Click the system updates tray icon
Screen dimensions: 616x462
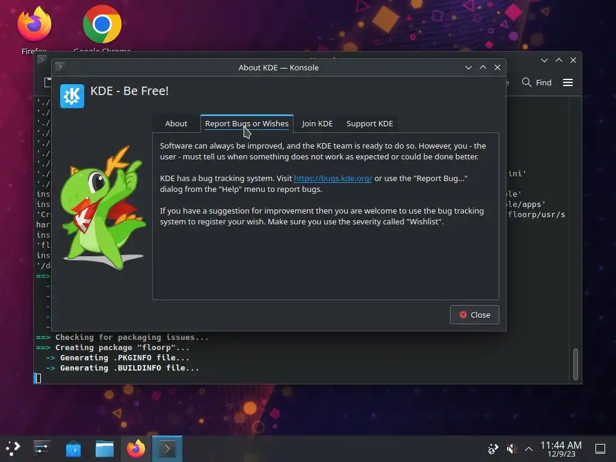click(x=493, y=449)
